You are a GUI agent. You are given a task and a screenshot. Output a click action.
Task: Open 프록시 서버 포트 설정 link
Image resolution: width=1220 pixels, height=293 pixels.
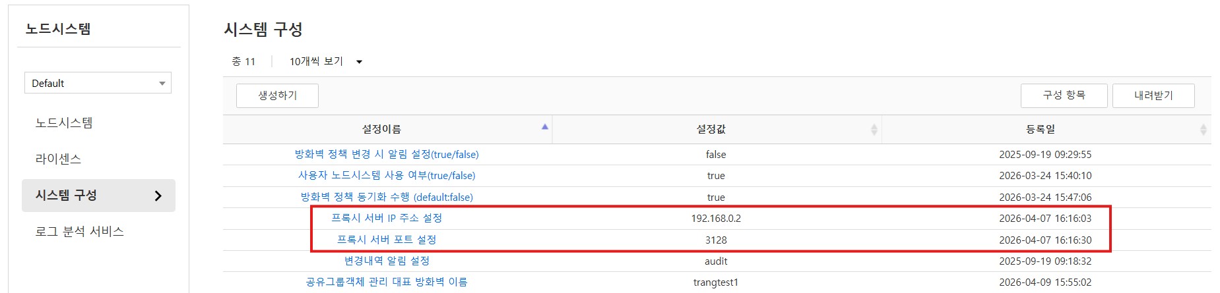tap(387, 240)
